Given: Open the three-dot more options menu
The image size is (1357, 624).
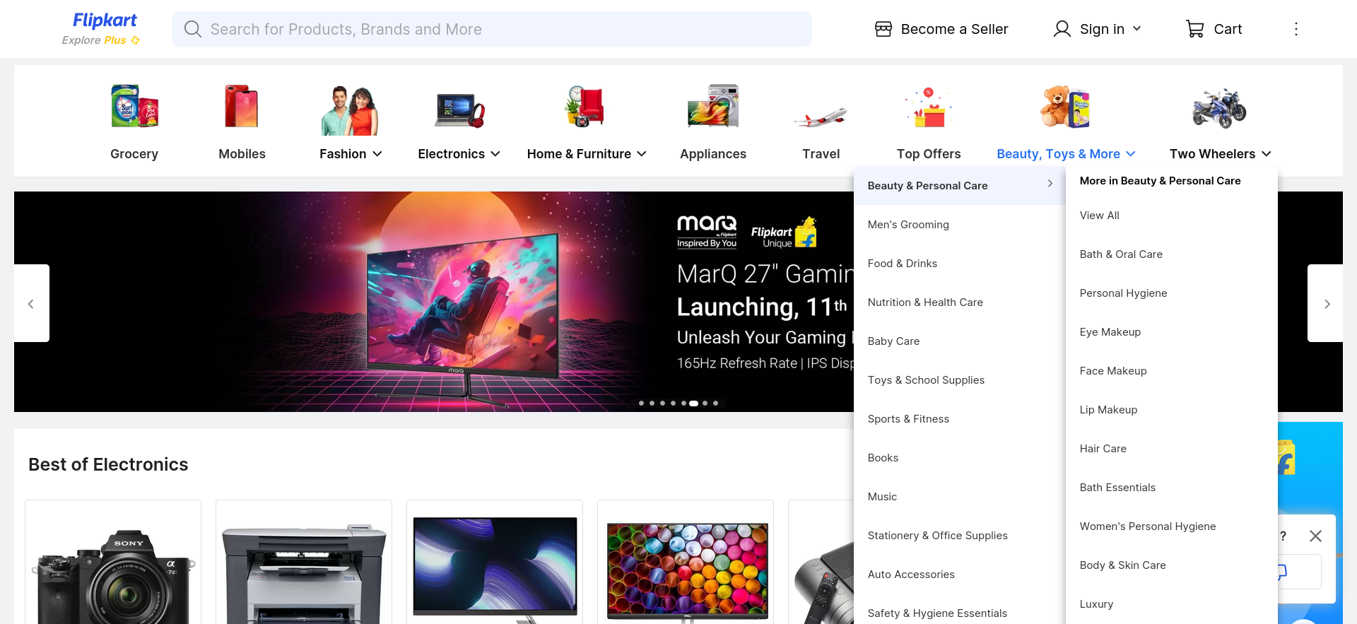Looking at the screenshot, I should pos(1296,29).
